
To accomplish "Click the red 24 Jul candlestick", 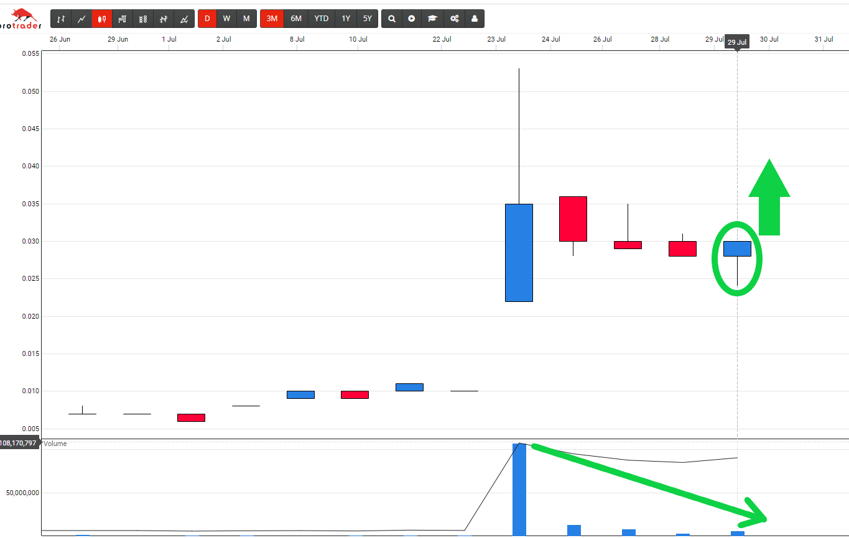I will pos(573,219).
